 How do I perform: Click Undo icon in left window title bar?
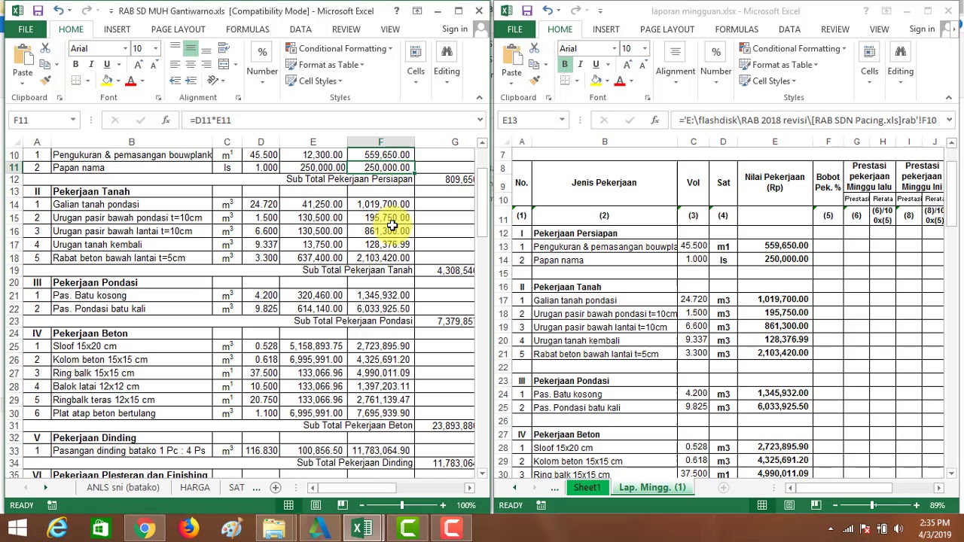click(59, 11)
